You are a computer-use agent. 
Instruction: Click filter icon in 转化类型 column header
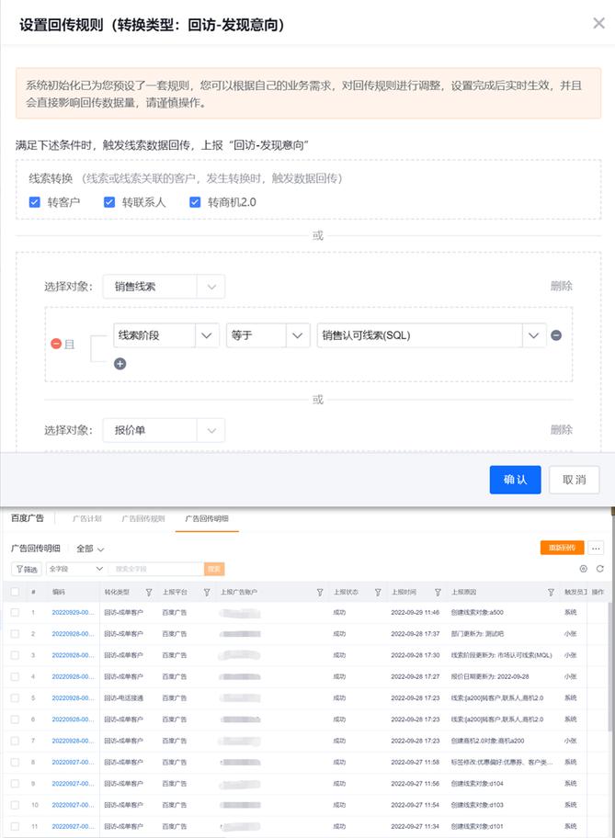(149, 593)
